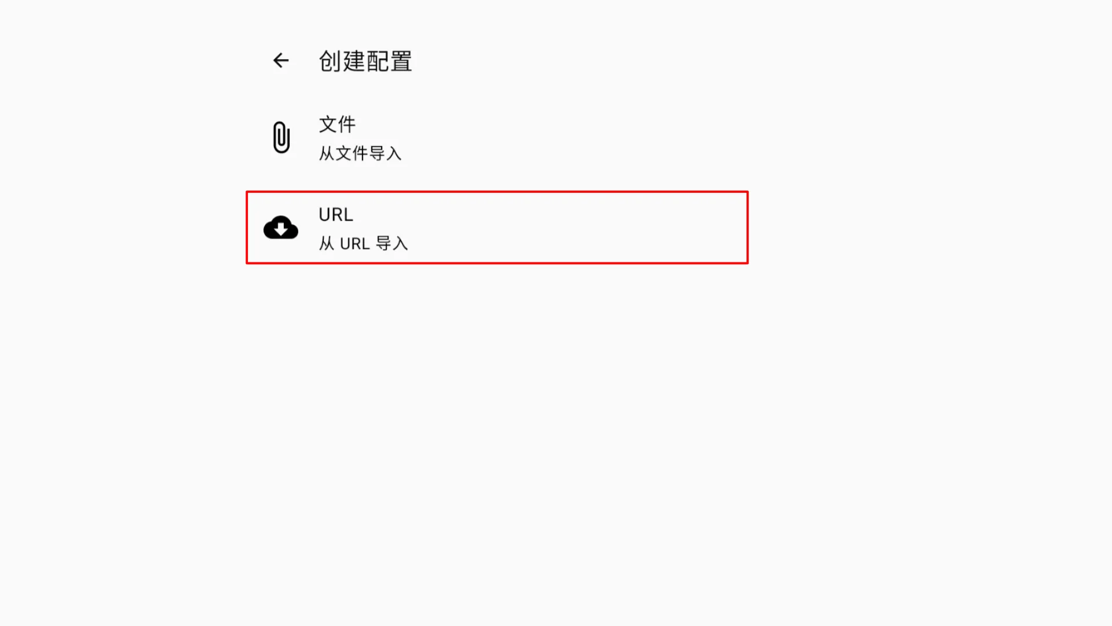Image resolution: width=1112 pixels, height=626 pixels.
Task: Select the URL heading above 从 URL 导入
Action: 336,214
